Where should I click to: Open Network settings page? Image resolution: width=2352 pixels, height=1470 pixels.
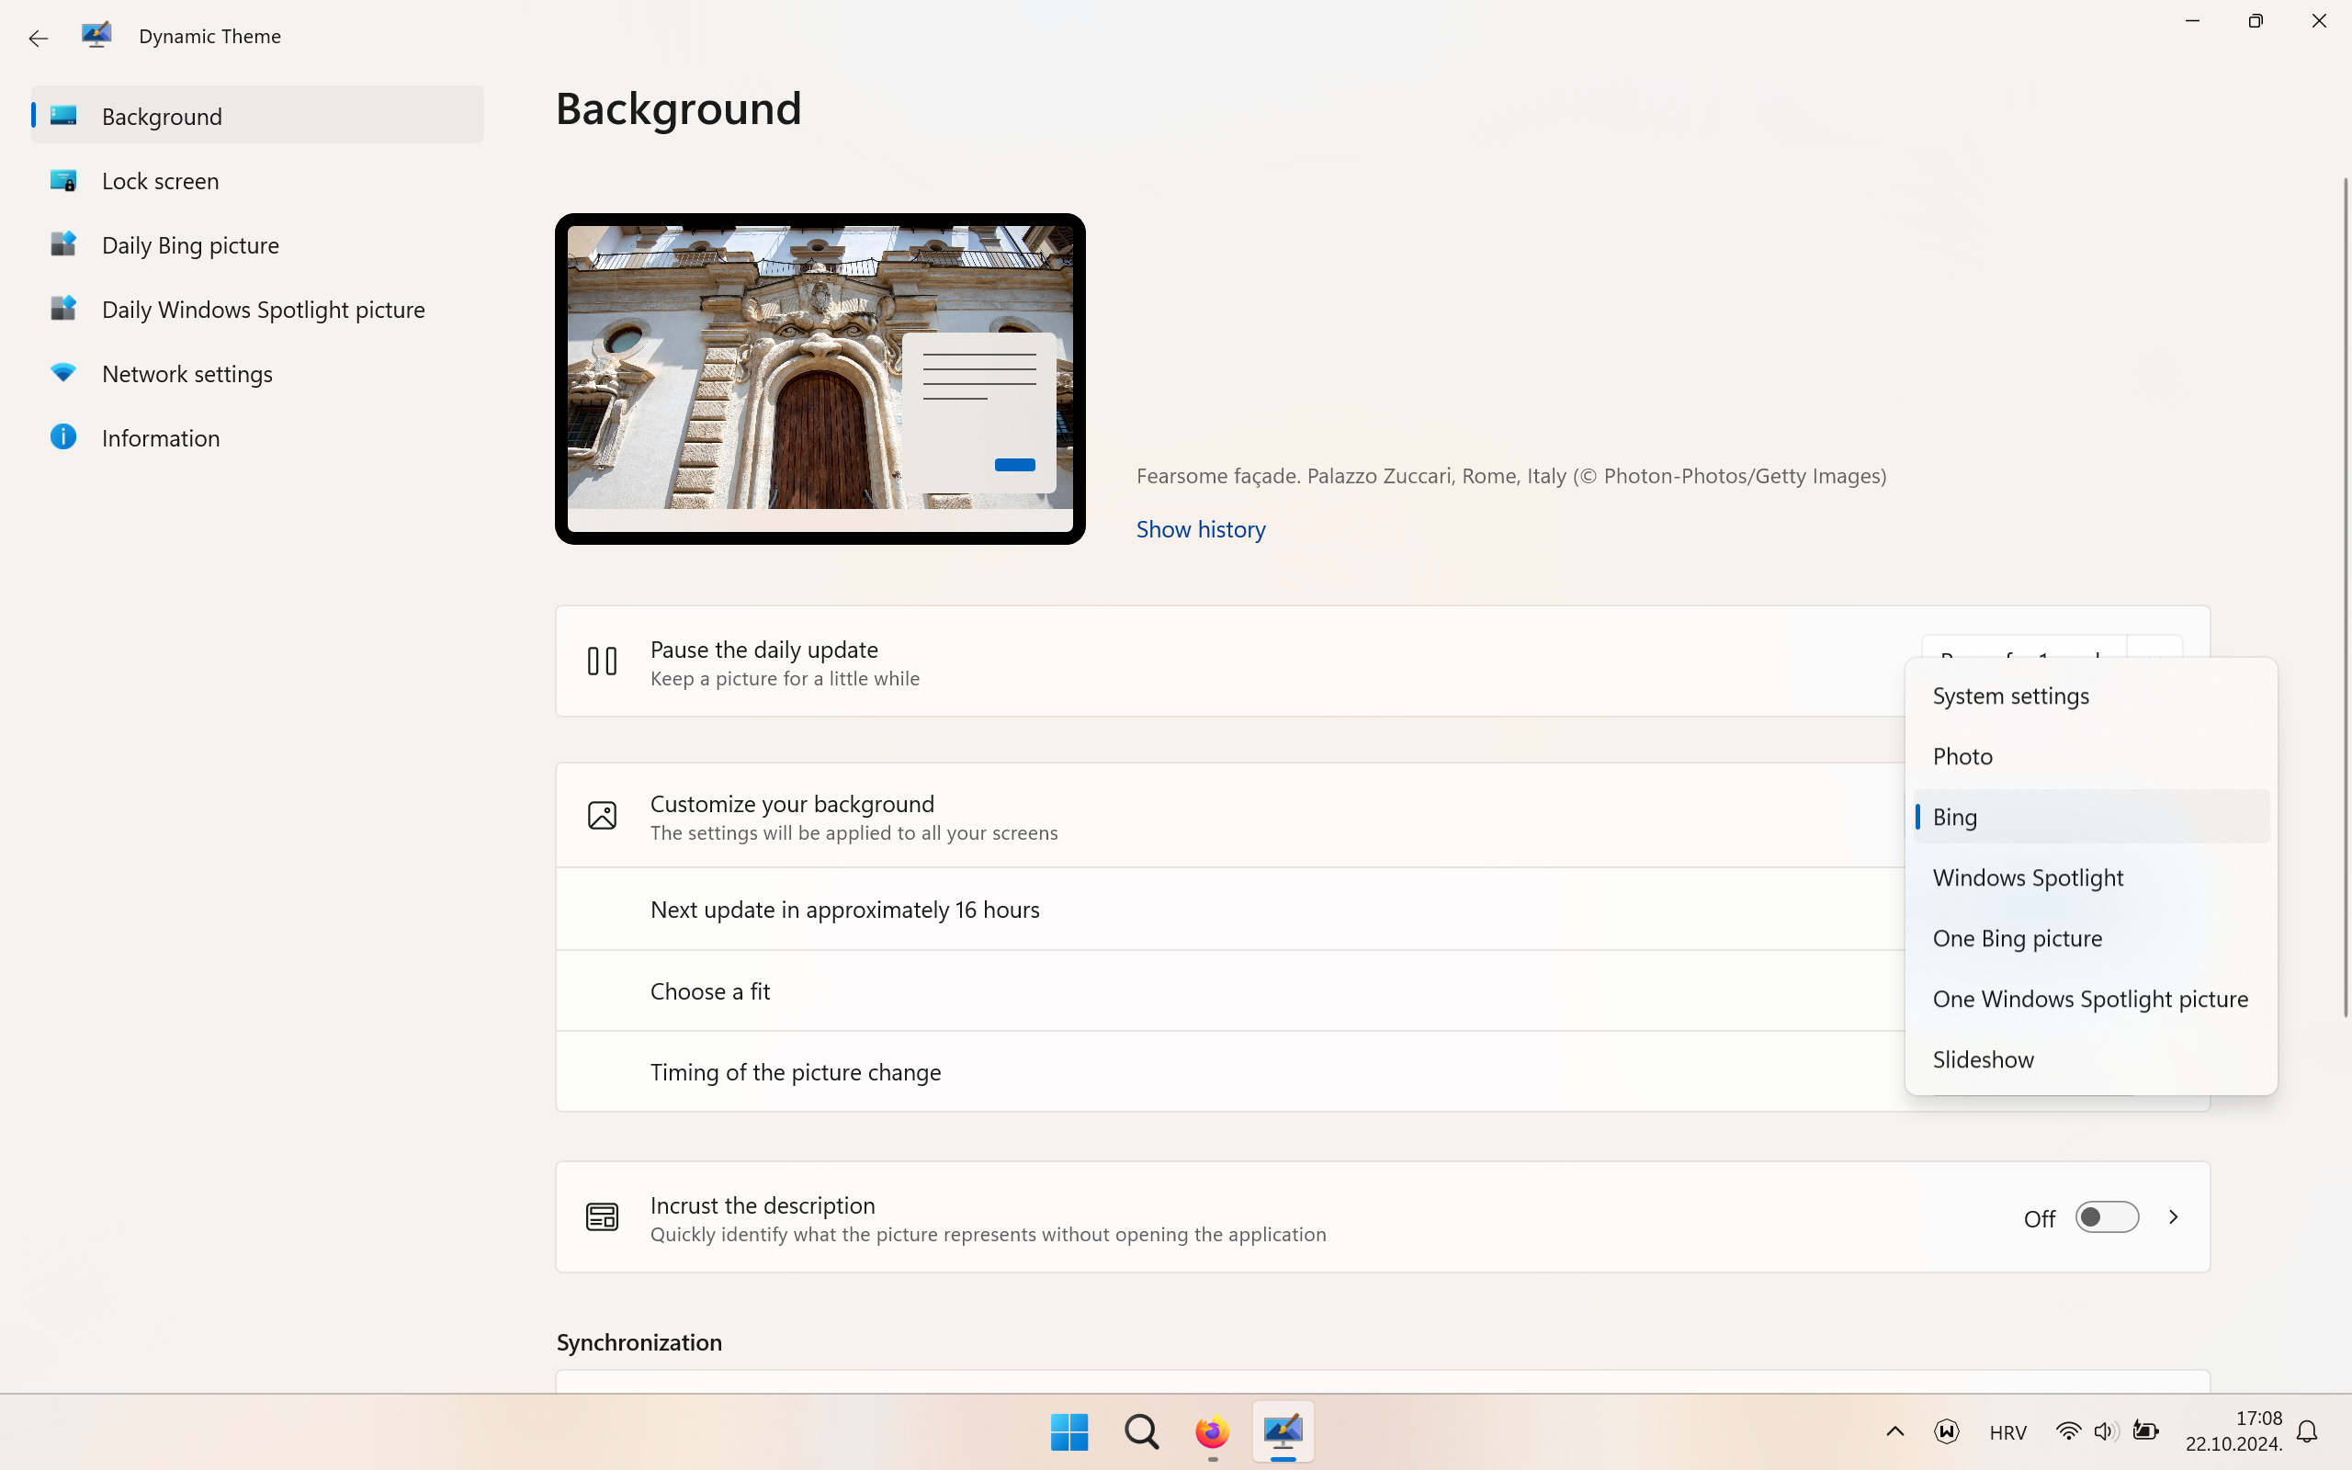(x=257, y=373)
